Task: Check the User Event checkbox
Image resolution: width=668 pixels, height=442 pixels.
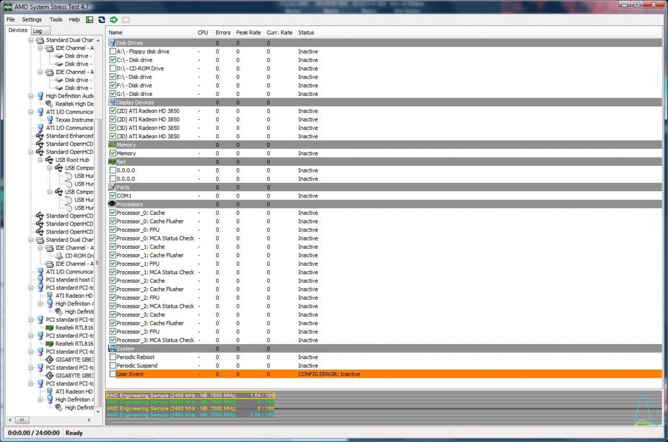Action: [x=113, y=374]
